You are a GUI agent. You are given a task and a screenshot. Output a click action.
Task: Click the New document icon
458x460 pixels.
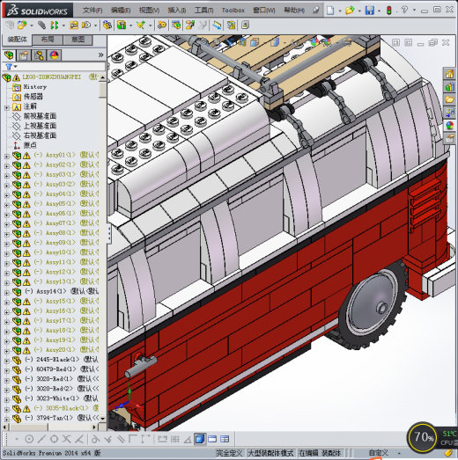click(330, 11)
